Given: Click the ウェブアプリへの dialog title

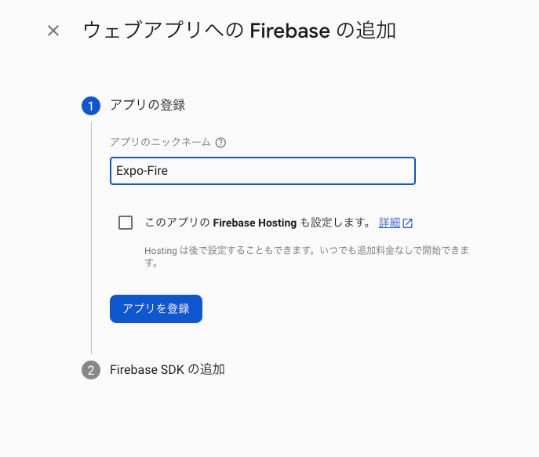Looking at the screenshot, I should tap(163, 31).
